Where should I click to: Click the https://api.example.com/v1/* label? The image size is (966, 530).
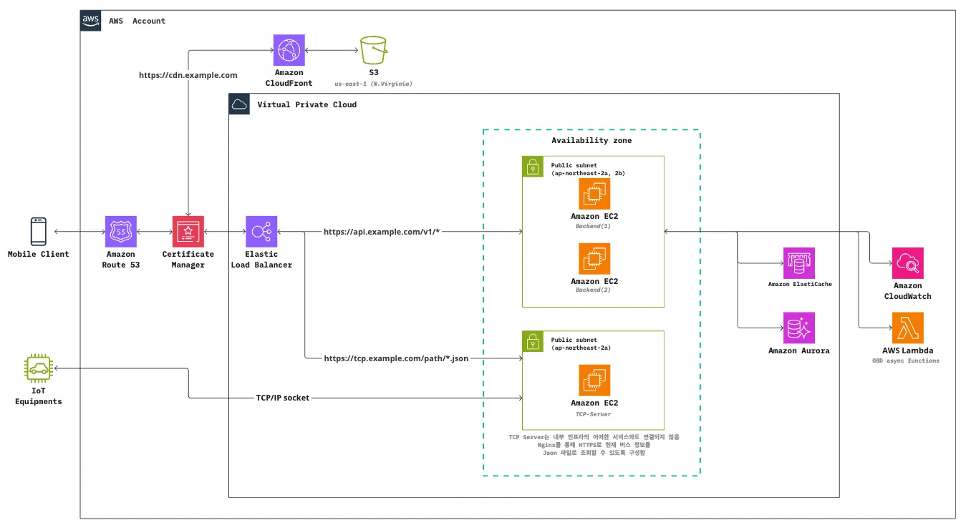click(382, 232)
